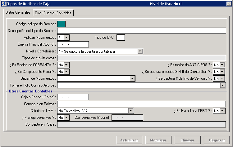Viewport: 233px width, 147px height.
Task: Expand the Nivel a Contabilizar dropdown
Action: [x=140, y=51]
